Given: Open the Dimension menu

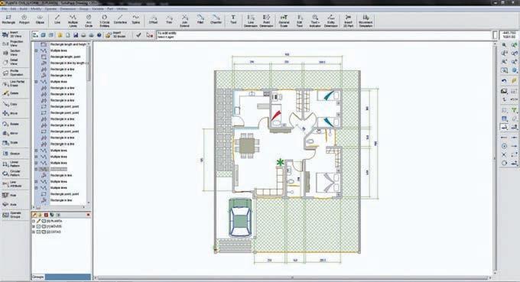Looking at the screenshot, I should [67, 9].
